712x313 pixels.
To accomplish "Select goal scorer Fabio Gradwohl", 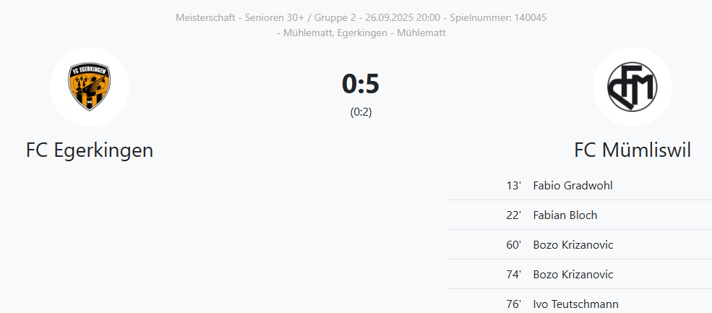I will (572, 185).
